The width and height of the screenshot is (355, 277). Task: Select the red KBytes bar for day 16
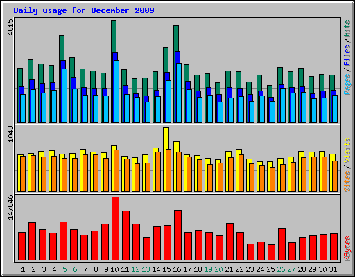click(178, 235)
